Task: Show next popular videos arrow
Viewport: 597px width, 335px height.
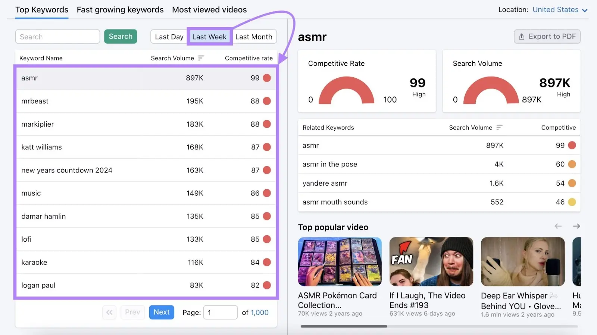Action: click(576, 226)
